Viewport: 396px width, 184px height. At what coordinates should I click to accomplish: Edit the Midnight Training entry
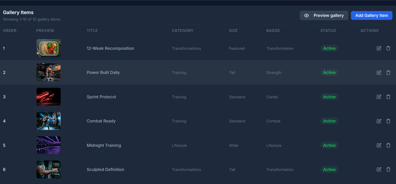[x=379, y=145]
